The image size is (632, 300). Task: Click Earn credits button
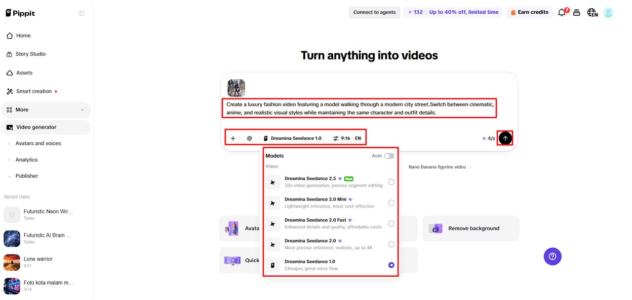point(529,12)
